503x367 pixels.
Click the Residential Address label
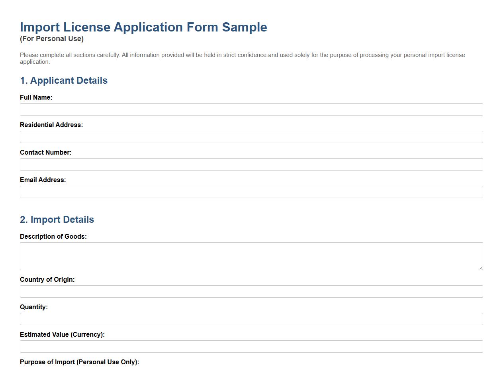tap(51, 125)
